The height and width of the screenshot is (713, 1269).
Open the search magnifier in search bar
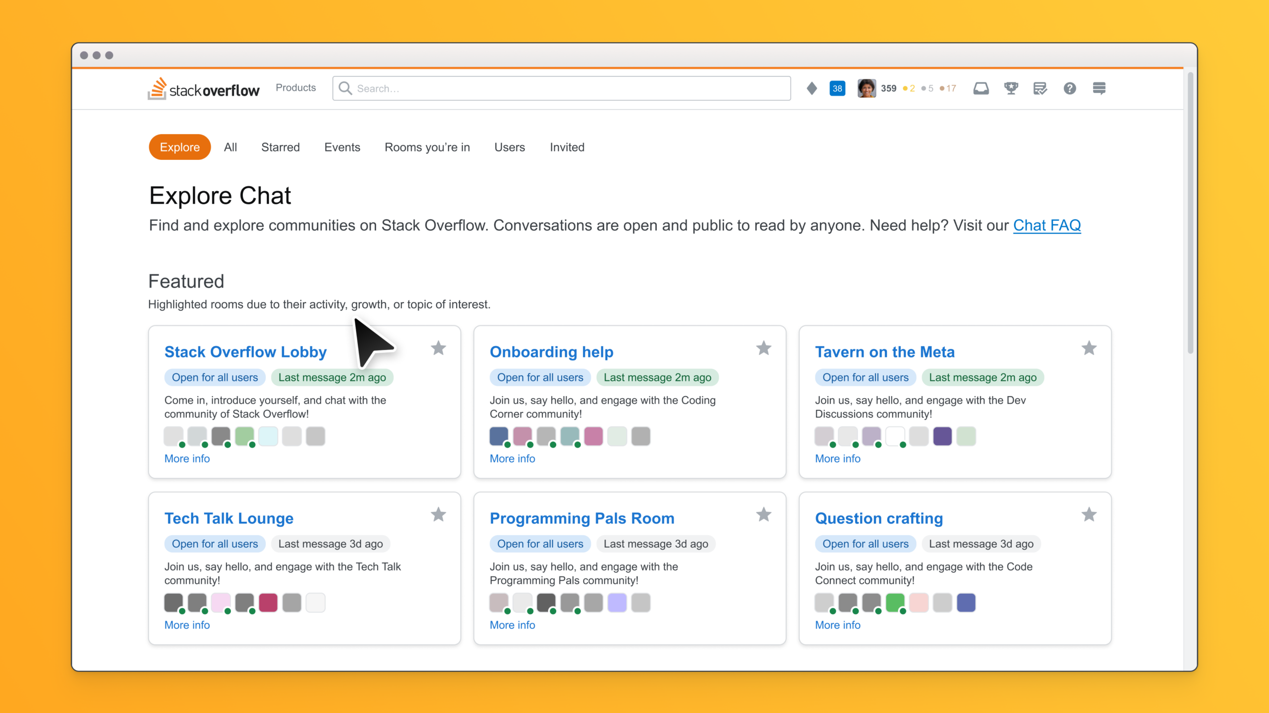[346, 88]
